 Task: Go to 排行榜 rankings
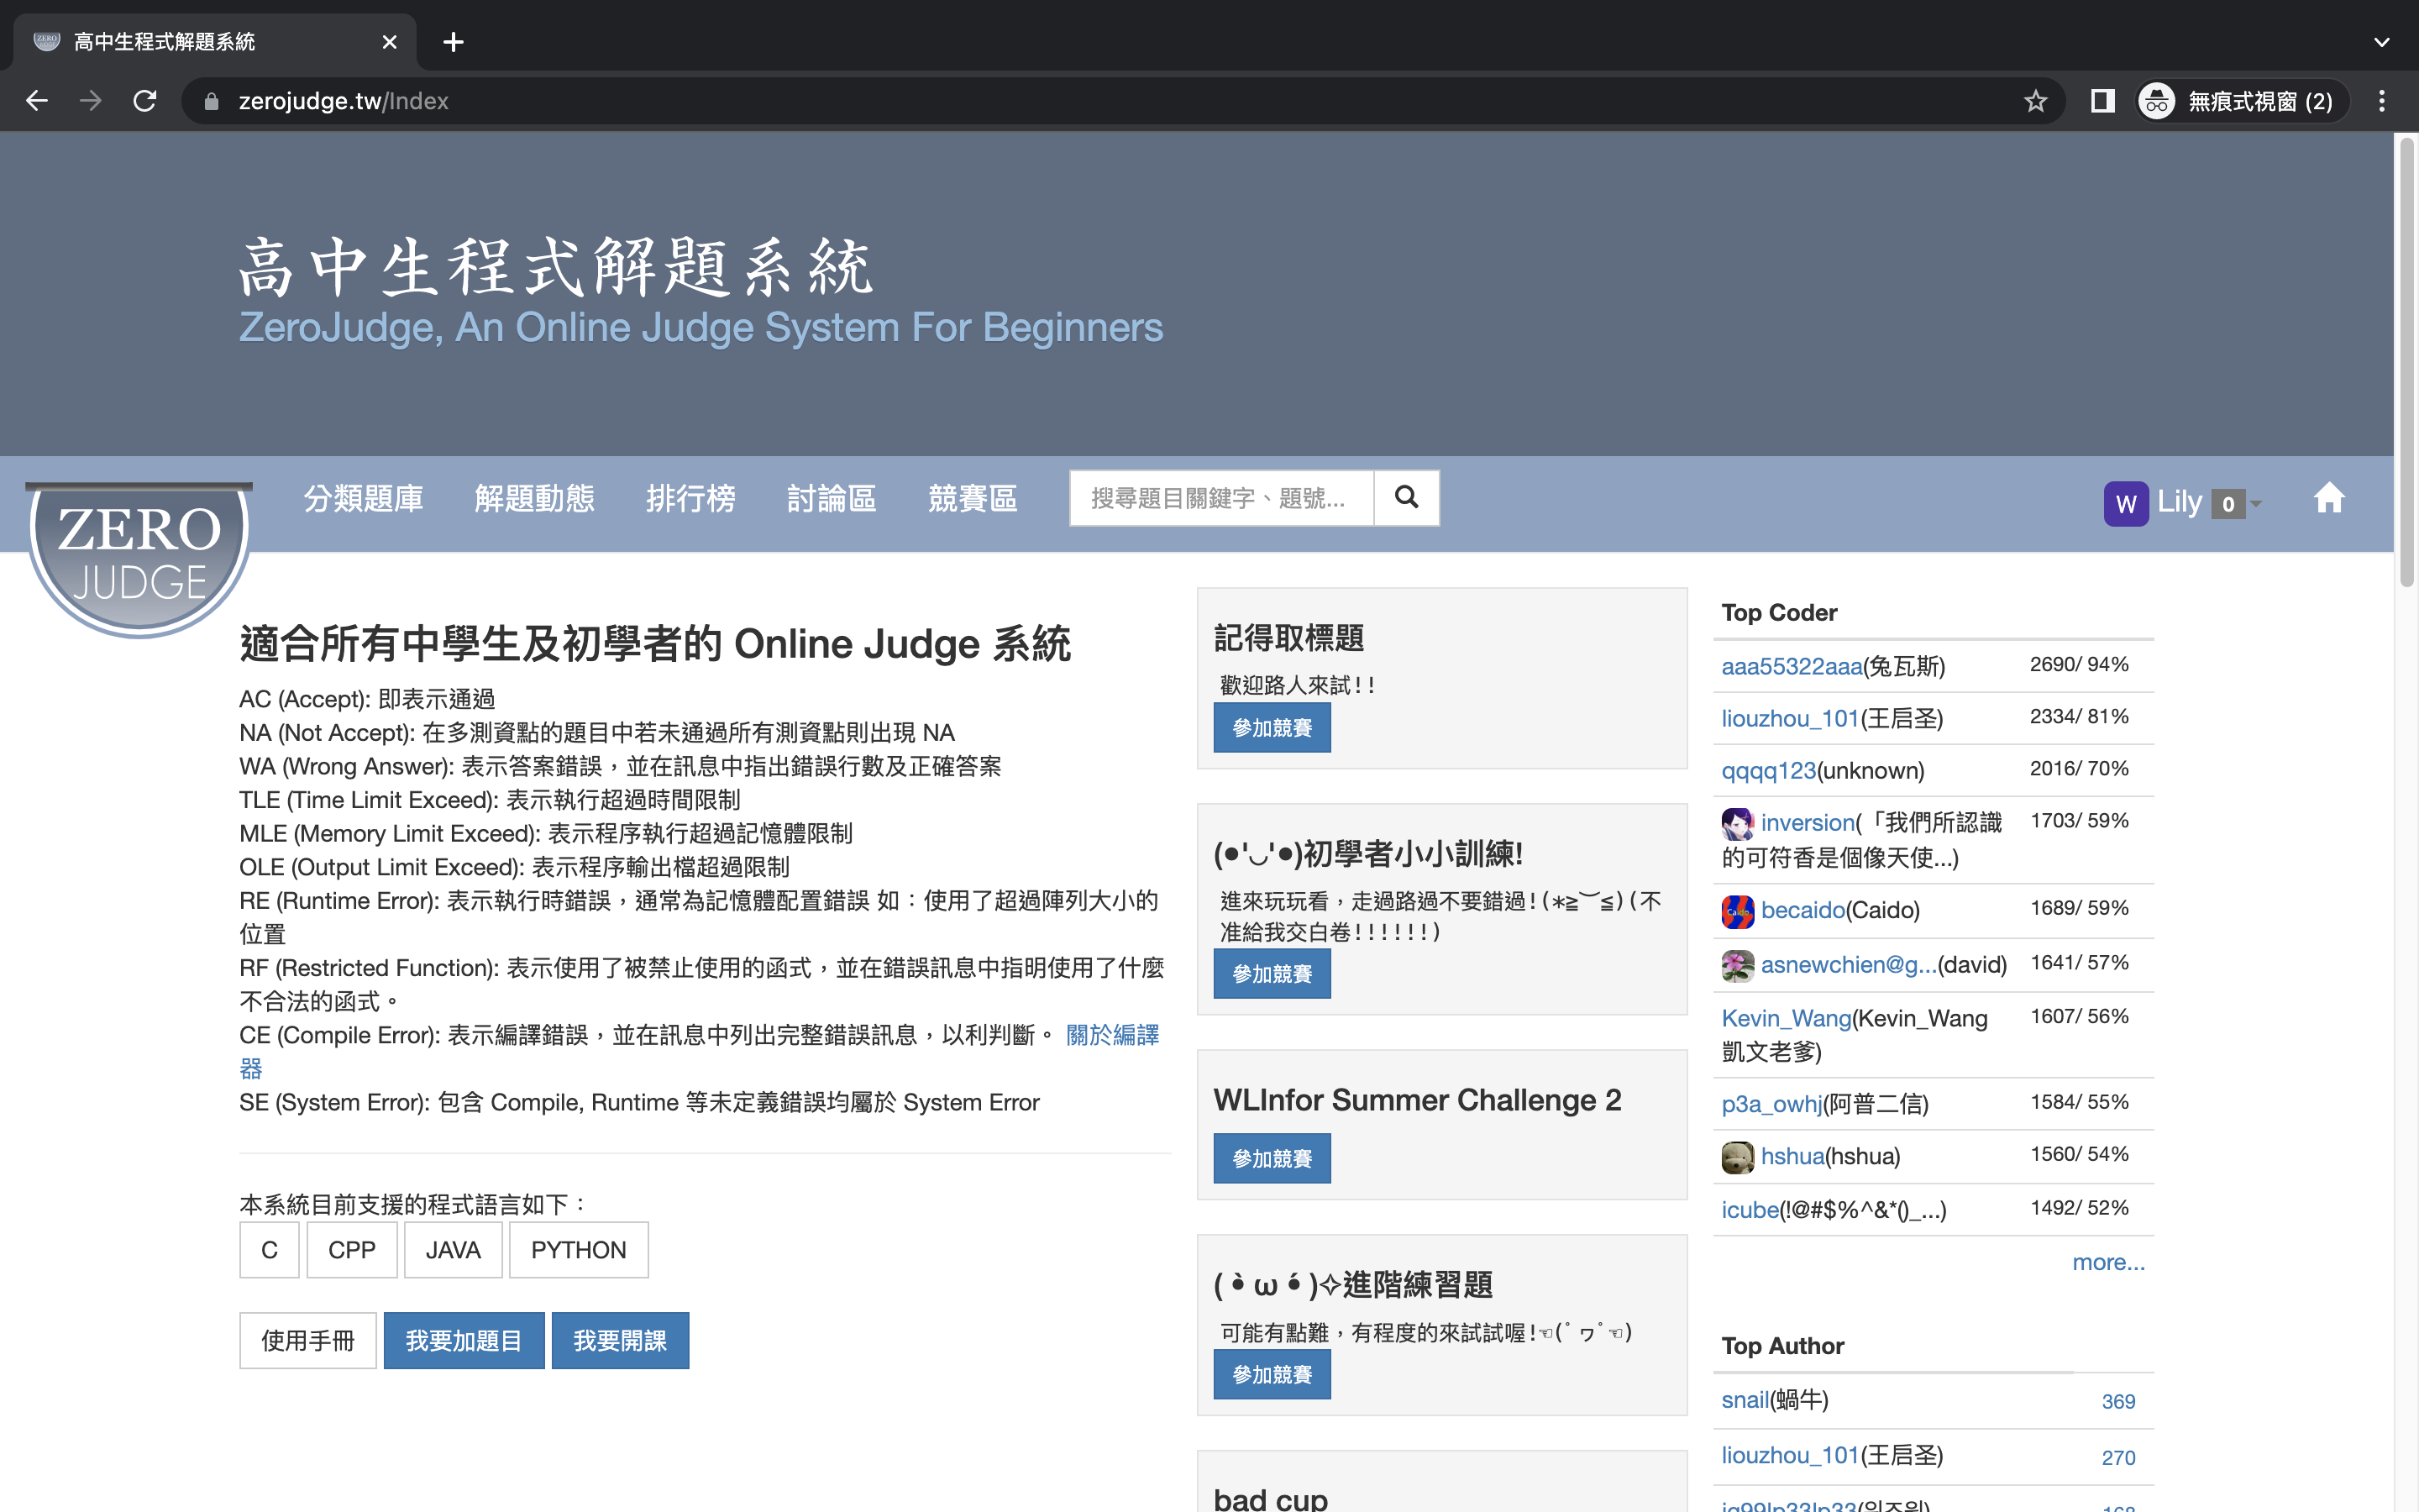(x=690, y=498)
